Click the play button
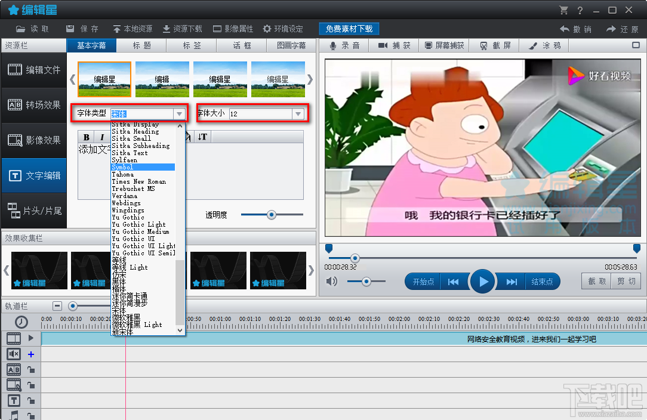647x420 pixels. (482, 282)
